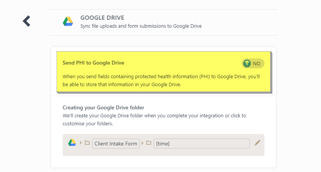Click the back arrow chevron

(x=26, y=21)
